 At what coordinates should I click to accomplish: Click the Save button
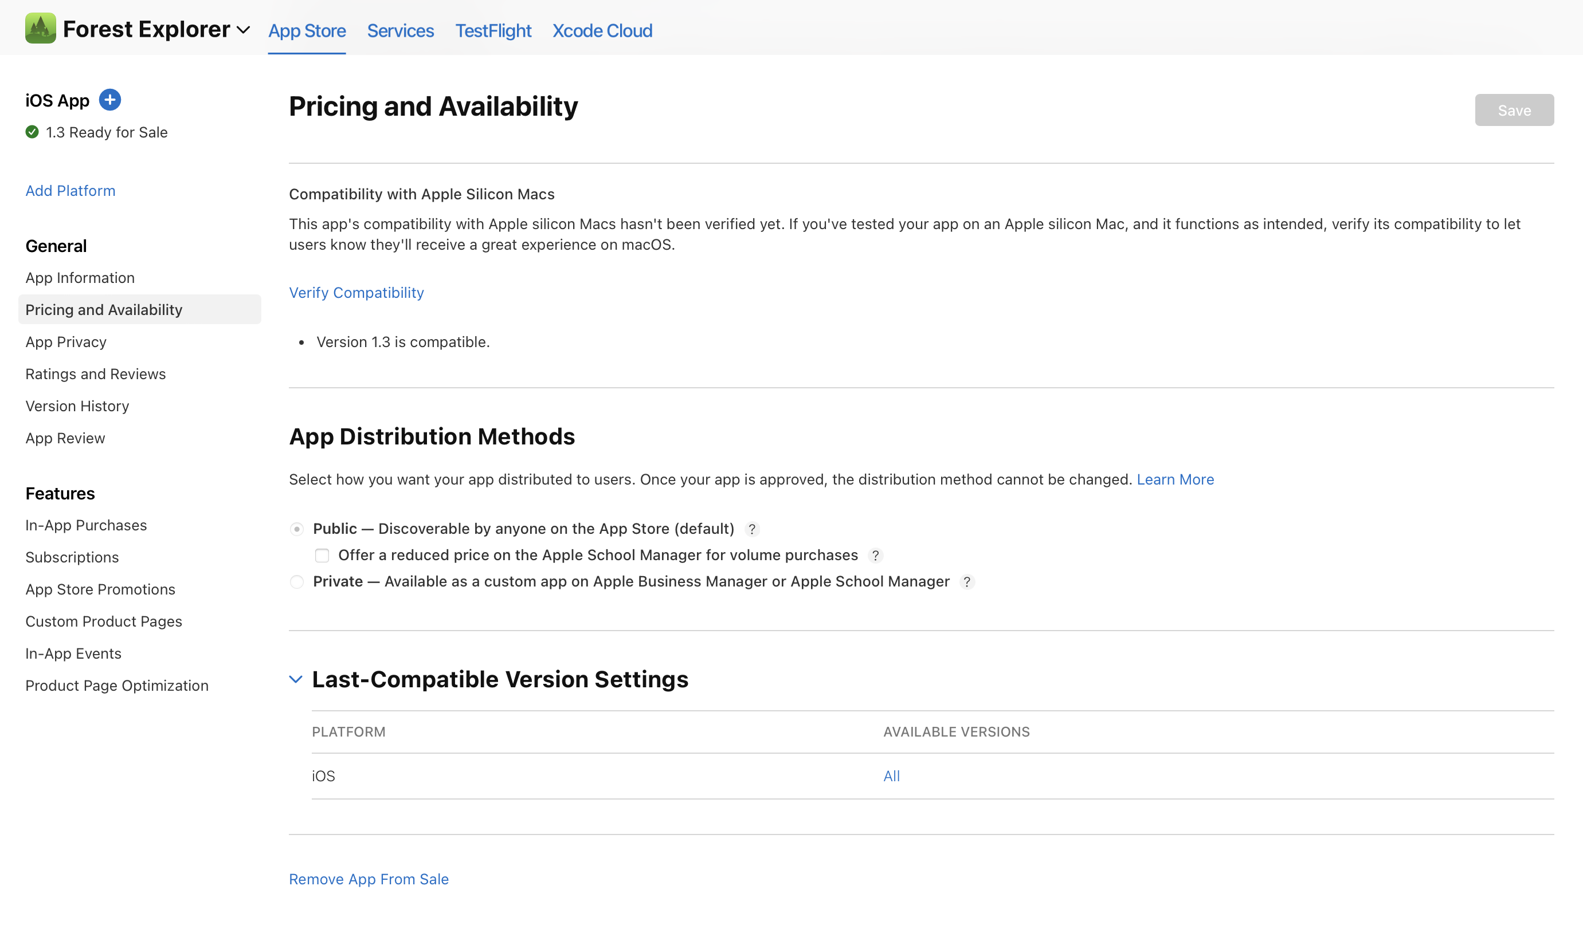[1513, 109]
